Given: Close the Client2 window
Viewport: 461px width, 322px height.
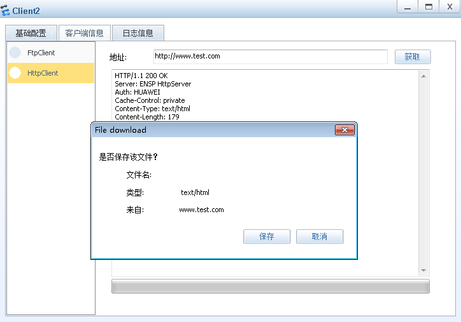Looking at the screenshot, I should click(450, 7).
